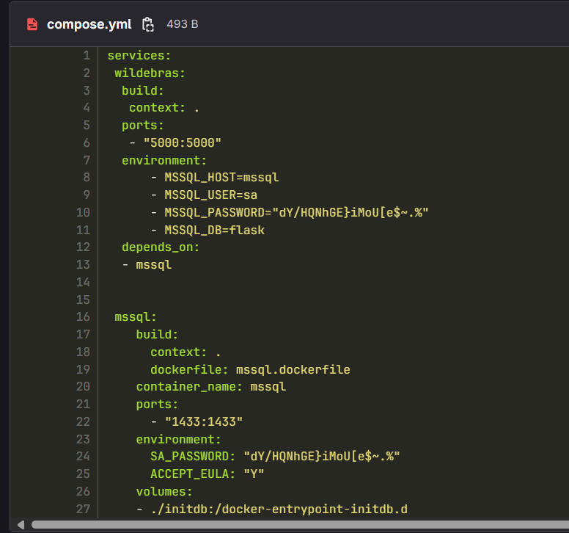Screen dimensions: 569x533
Task: Click the wildebras service name
Action: 150,73
